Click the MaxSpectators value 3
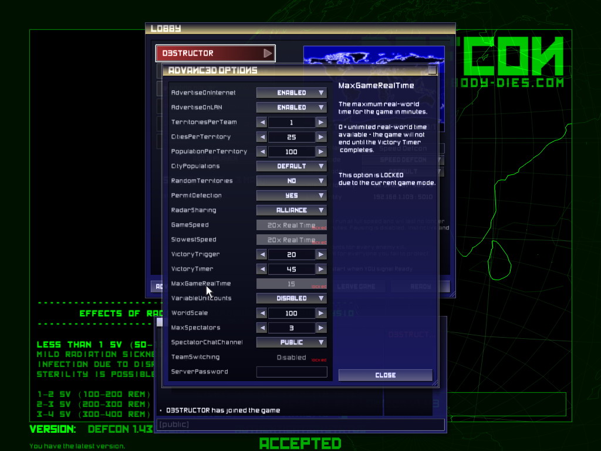Screen dimensions: 601x451 [292, 328]
